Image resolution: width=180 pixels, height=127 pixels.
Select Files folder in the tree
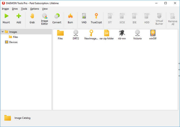point(15,37)
